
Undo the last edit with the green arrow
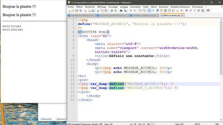111,11
